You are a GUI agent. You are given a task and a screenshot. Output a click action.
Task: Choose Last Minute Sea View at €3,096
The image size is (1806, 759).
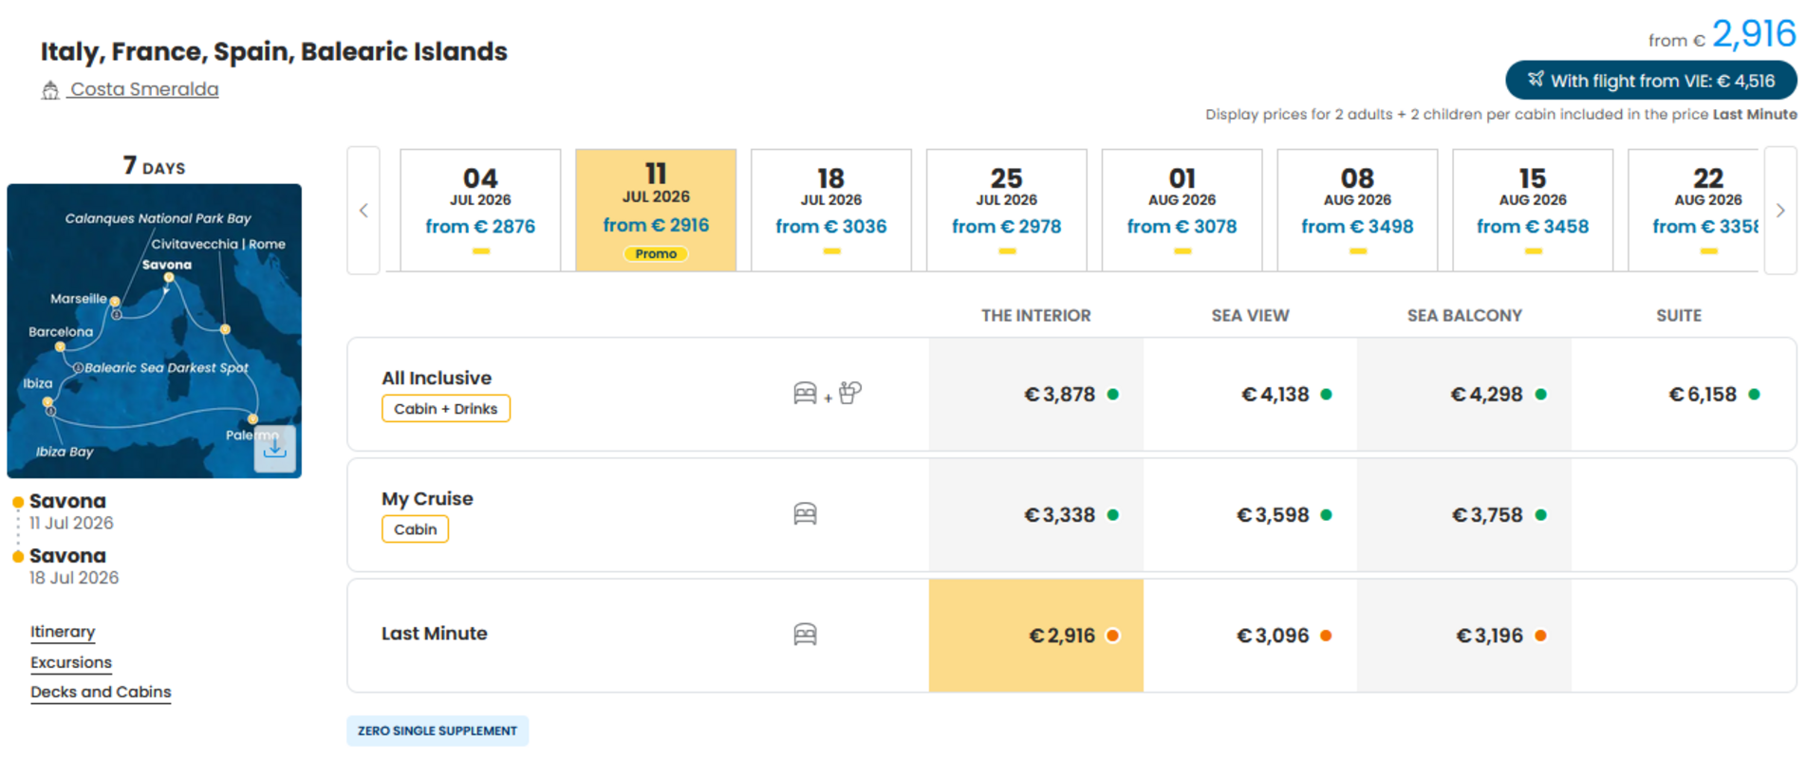1251,636
